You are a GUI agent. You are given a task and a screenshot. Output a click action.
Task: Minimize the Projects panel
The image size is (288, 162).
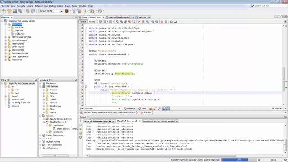76,18
